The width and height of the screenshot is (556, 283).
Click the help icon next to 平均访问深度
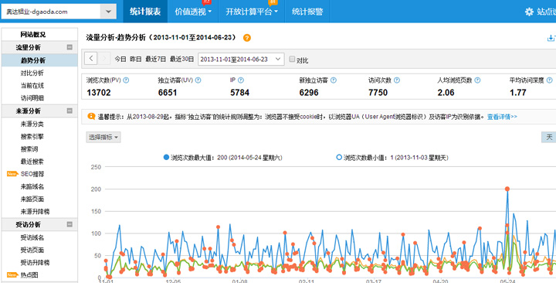549,80
